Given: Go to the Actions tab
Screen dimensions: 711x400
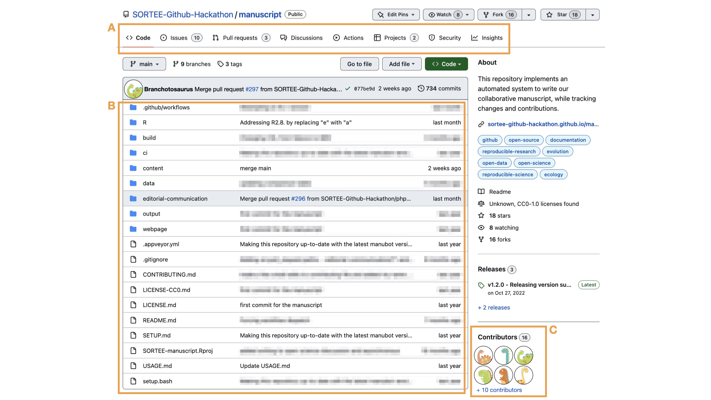Looking at the screenshot, I should click(348, 38).
